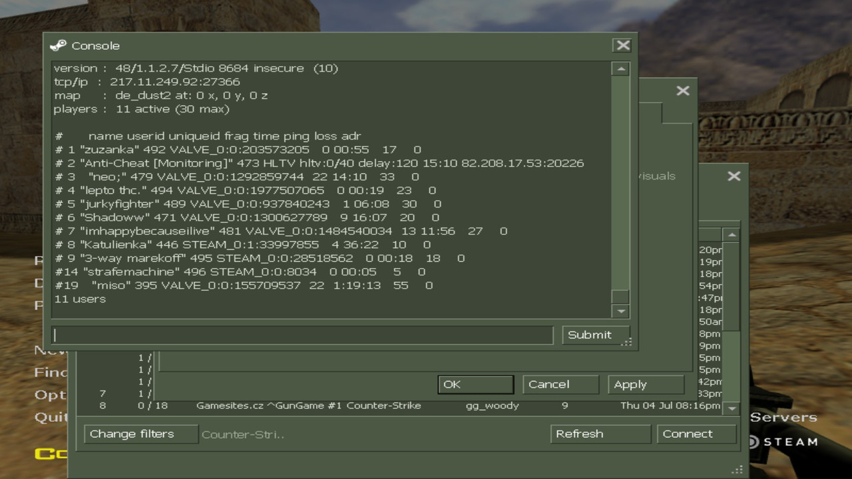Image resolution: width=852 pixels, height=479 pixels.
Task: Click the Console scrollbar up arrow
Action: tap(620, 69)
